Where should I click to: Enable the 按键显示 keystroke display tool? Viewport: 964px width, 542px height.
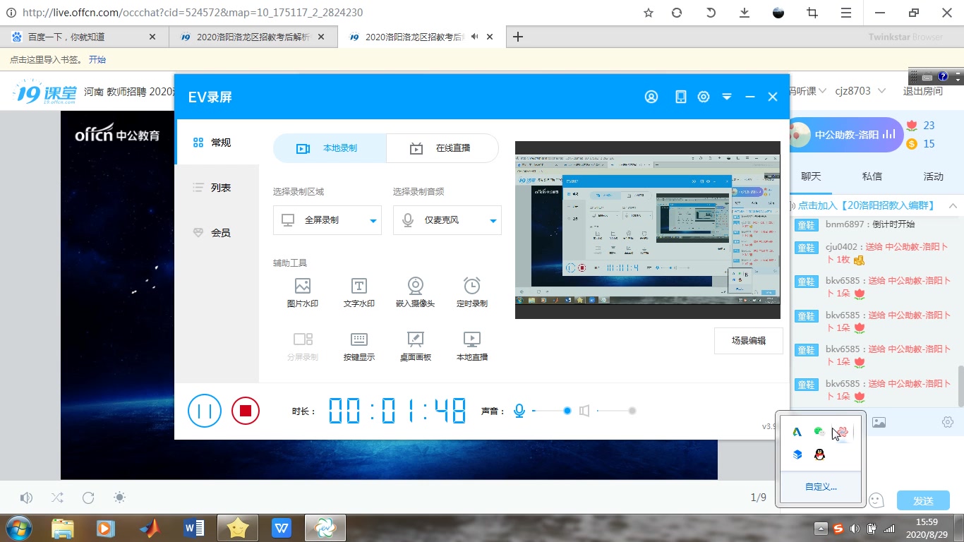click(x=359, y=346)
